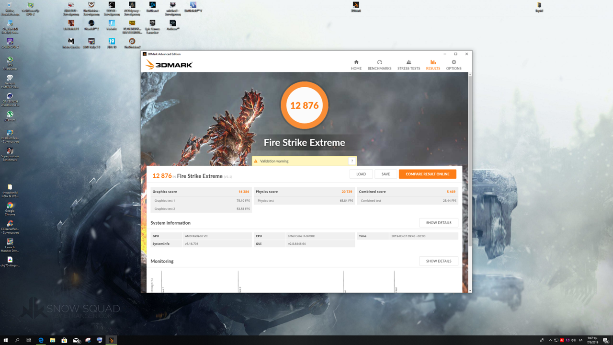Open Google Chrome desktop icon
The width and height of the screenshot is (613, 345).
(10, 208)
